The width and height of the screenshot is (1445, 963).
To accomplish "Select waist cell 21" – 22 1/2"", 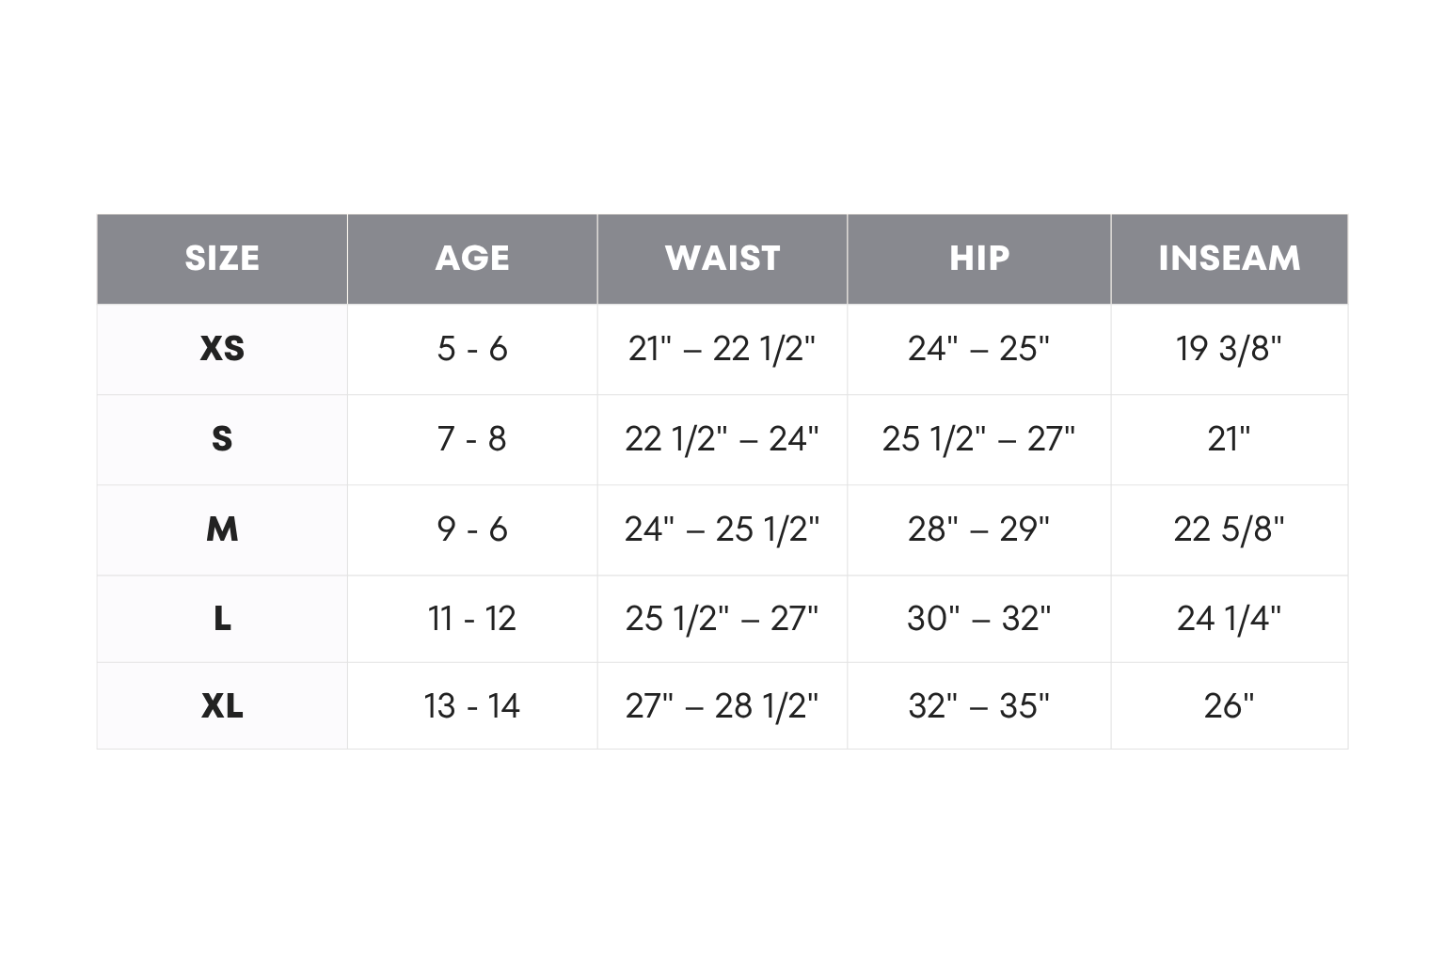I will tap(722, 349).
